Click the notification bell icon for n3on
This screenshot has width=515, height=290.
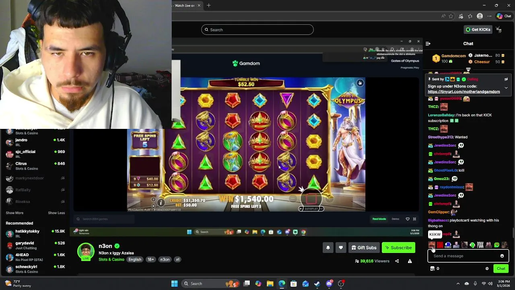(328, 248)
